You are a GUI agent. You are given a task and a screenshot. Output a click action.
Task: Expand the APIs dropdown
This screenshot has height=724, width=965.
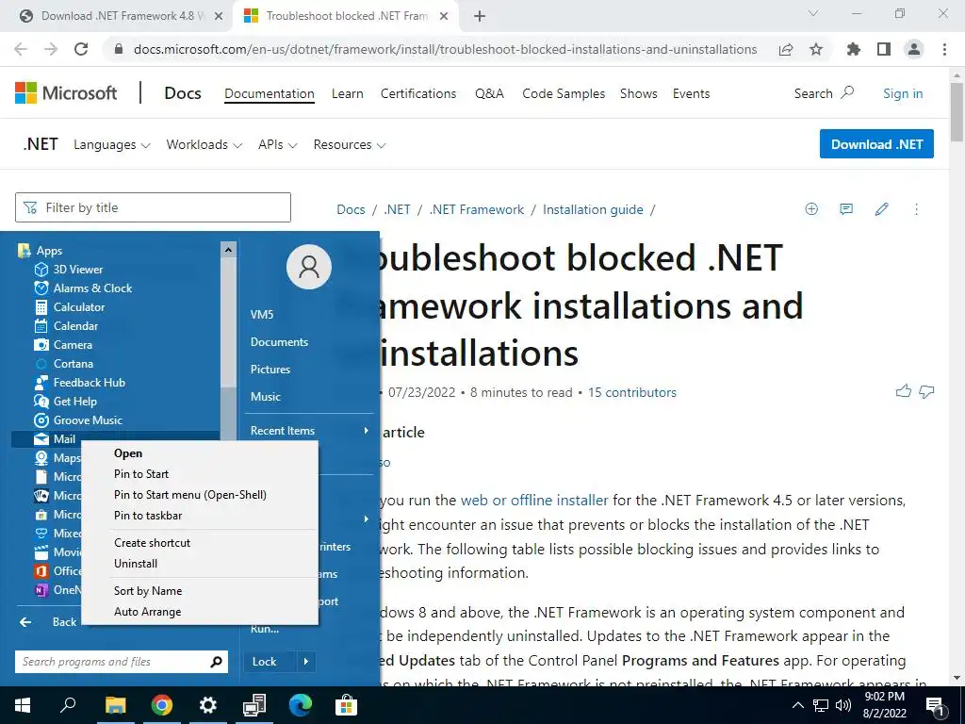point(278,144)
